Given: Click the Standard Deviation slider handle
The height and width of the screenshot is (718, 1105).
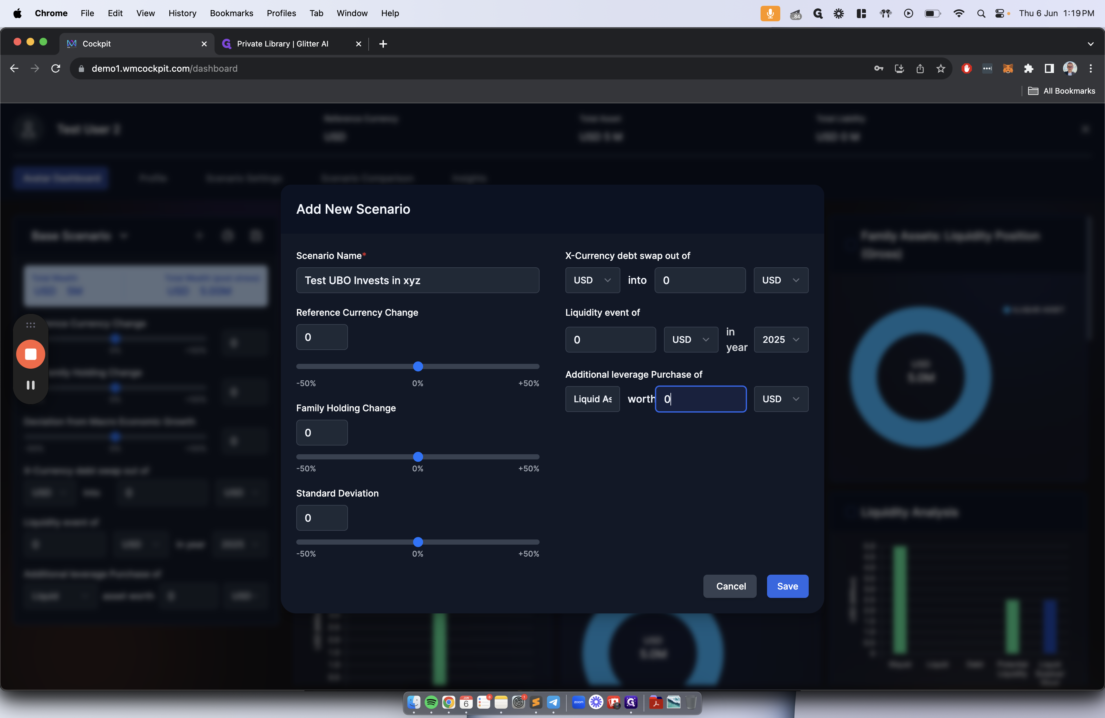Looking at the screenshot, I should [418, 542].
